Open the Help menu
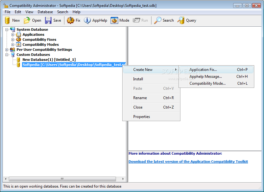264x192 pixels. [76, 12]
